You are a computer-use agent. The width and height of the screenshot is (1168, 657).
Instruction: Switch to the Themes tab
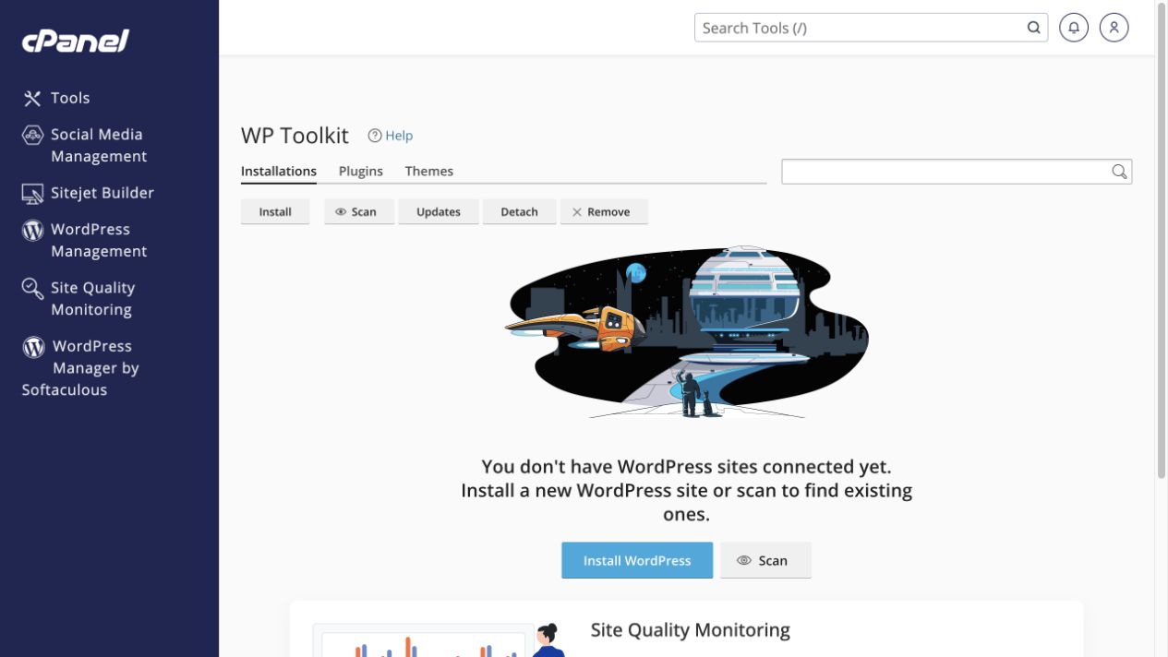pyautogui.click(x=429, y=171)
